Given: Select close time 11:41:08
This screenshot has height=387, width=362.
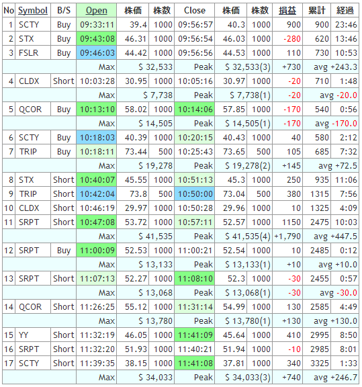Looking at the screenshot, I should [x=195, y=363].
